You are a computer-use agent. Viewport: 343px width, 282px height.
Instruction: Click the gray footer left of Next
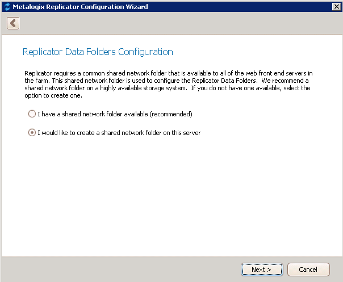pos(114,269)
